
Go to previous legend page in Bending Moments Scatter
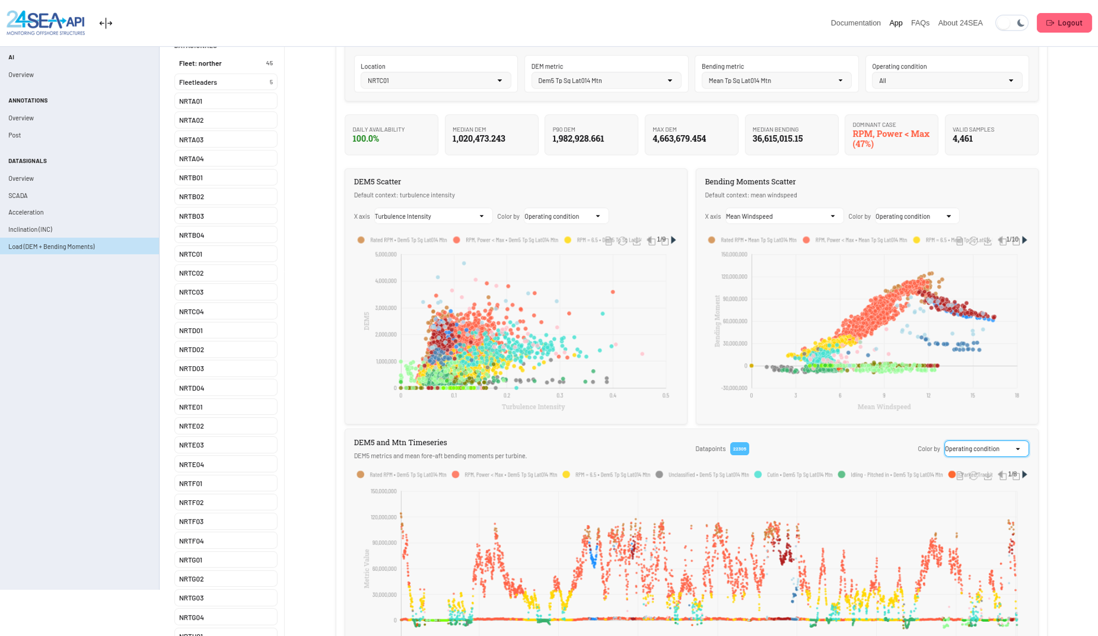(1001, 240)
